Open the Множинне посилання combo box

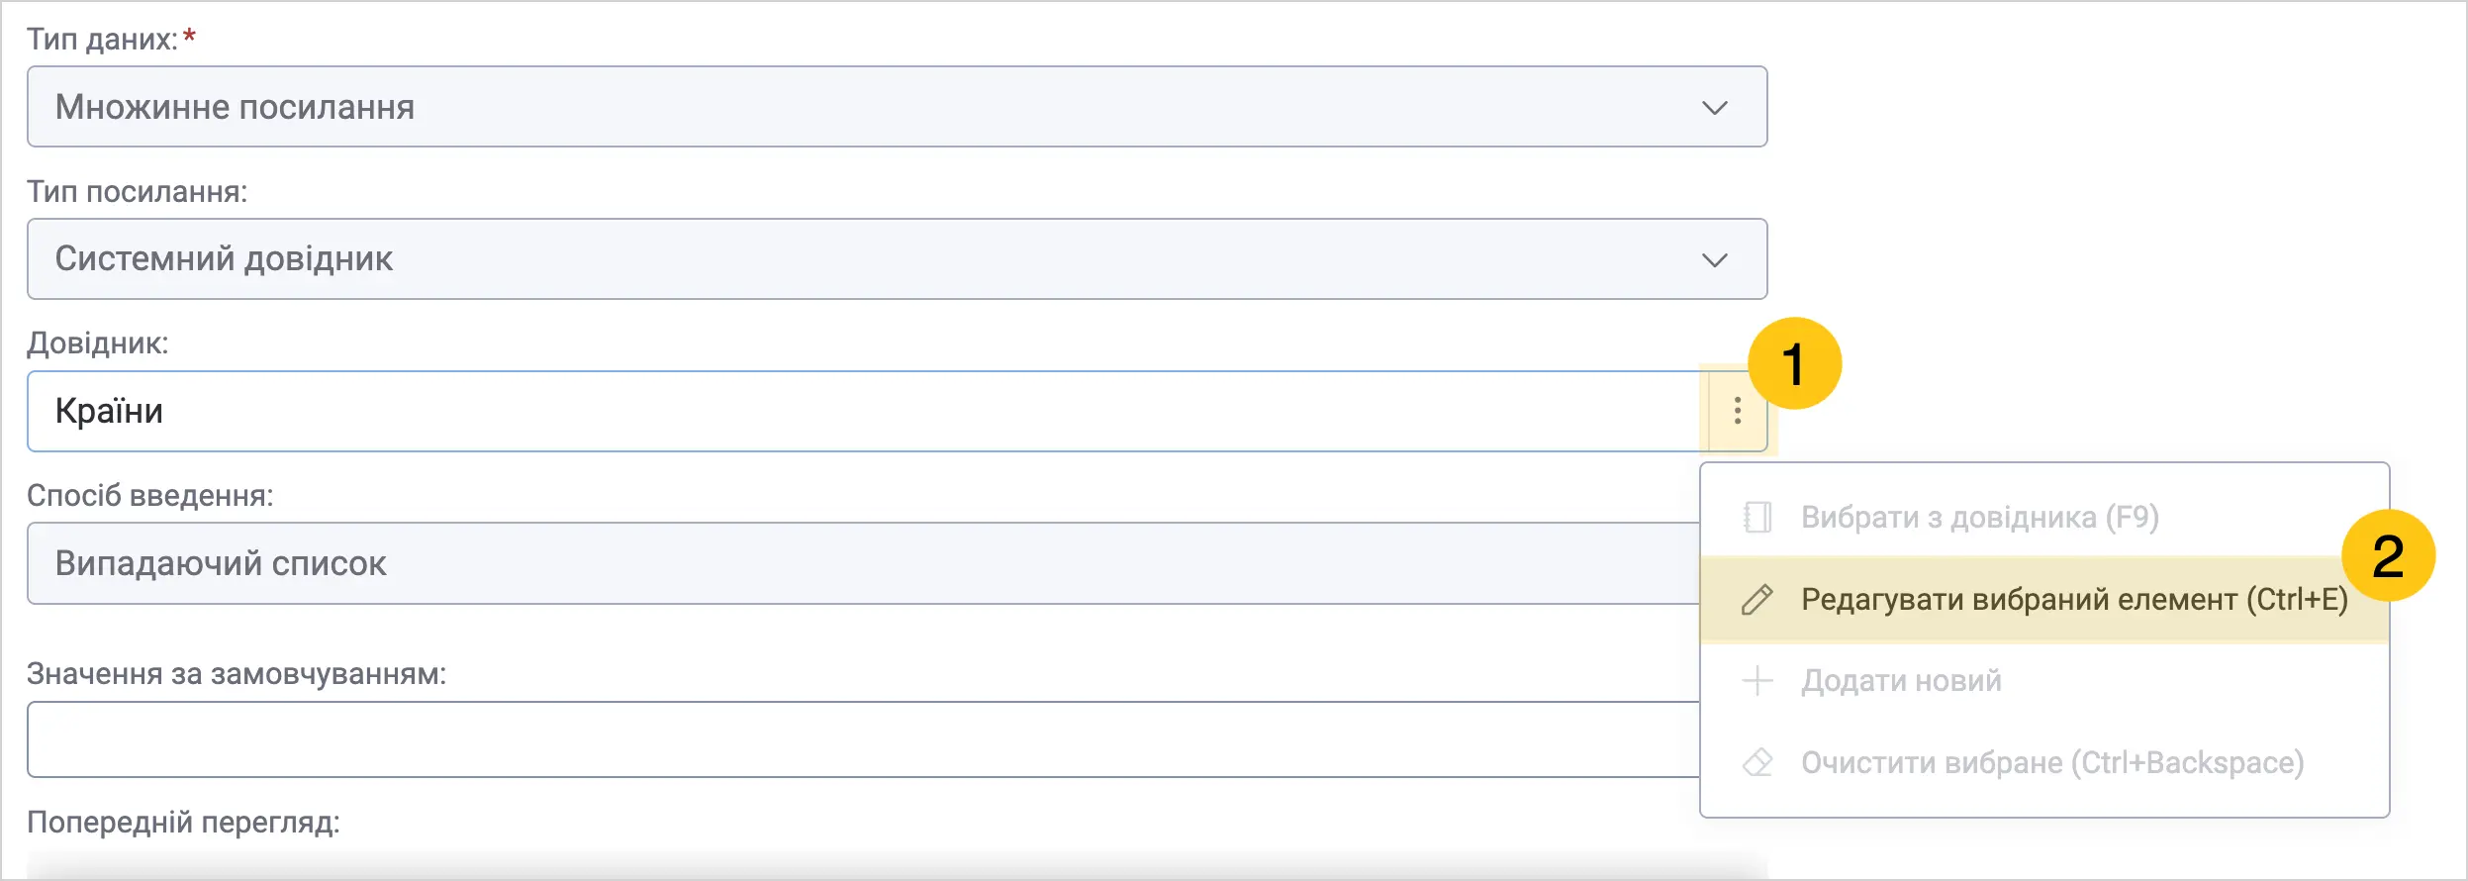(897, 107)
